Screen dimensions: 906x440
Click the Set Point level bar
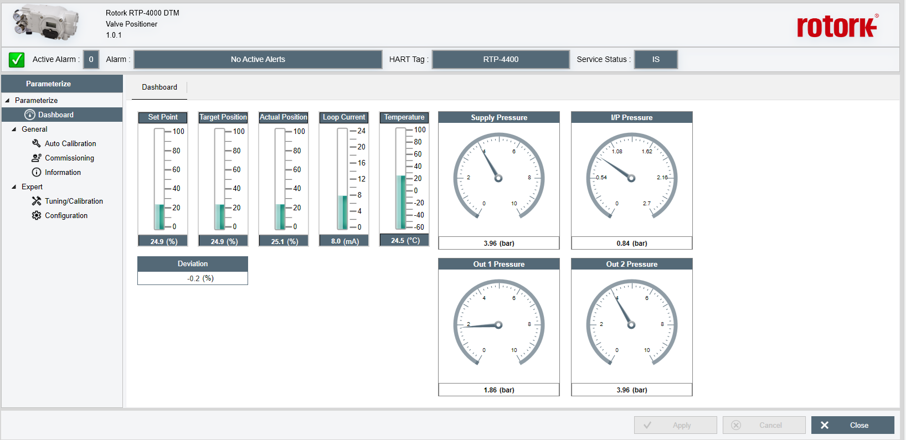(159, 179)
